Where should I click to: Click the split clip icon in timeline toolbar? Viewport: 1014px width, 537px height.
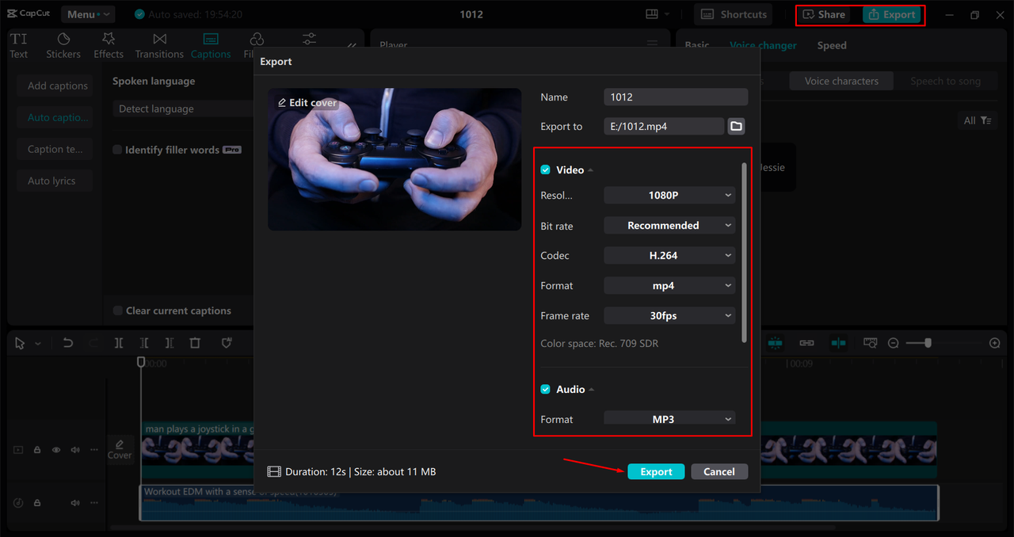(x=118, y=343)
